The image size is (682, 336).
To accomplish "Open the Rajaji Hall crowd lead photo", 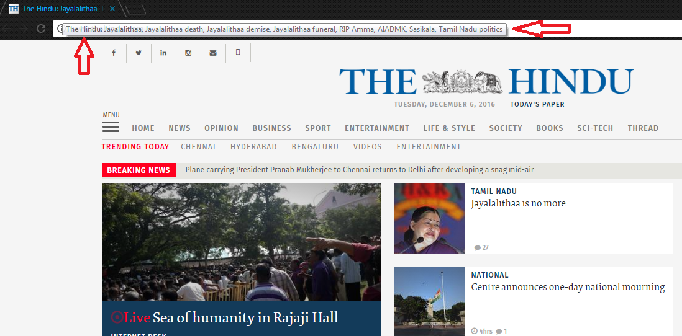I will pos(242,242).
